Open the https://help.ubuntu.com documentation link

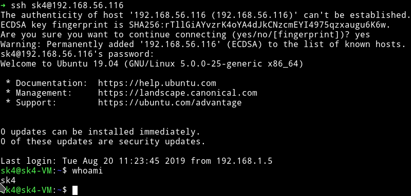tap(157, 83)
